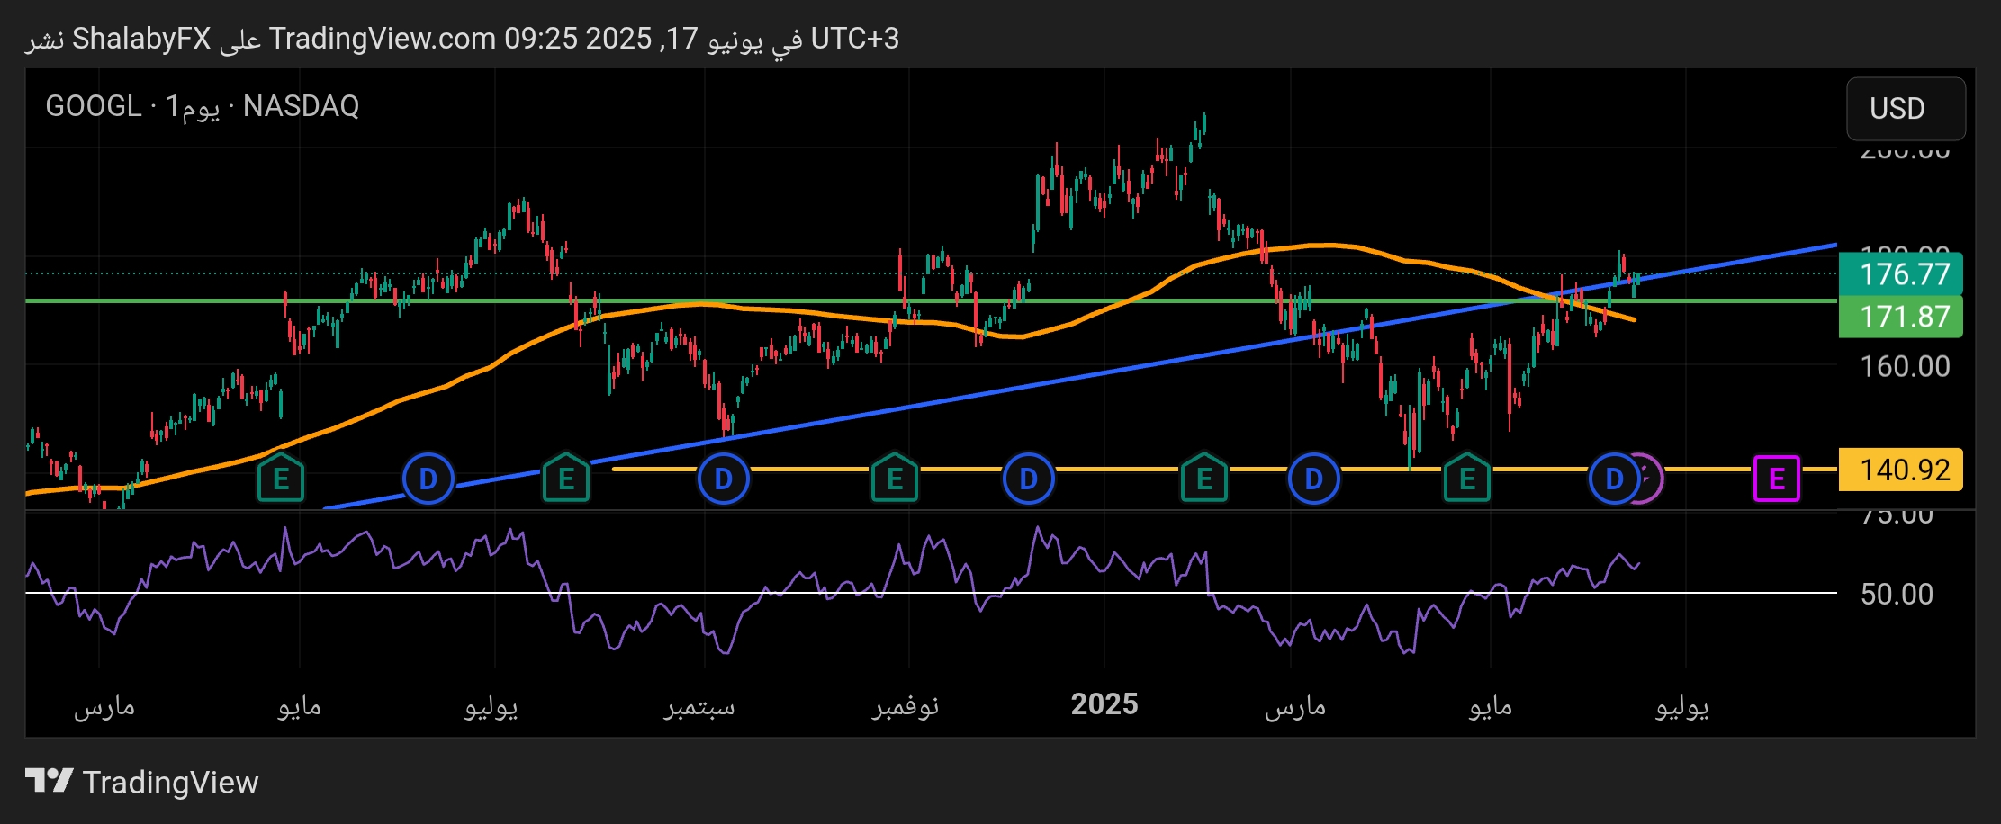Click the مايو label before 2025
This screenshot has width=2001, height=824.
coord(299,707)
